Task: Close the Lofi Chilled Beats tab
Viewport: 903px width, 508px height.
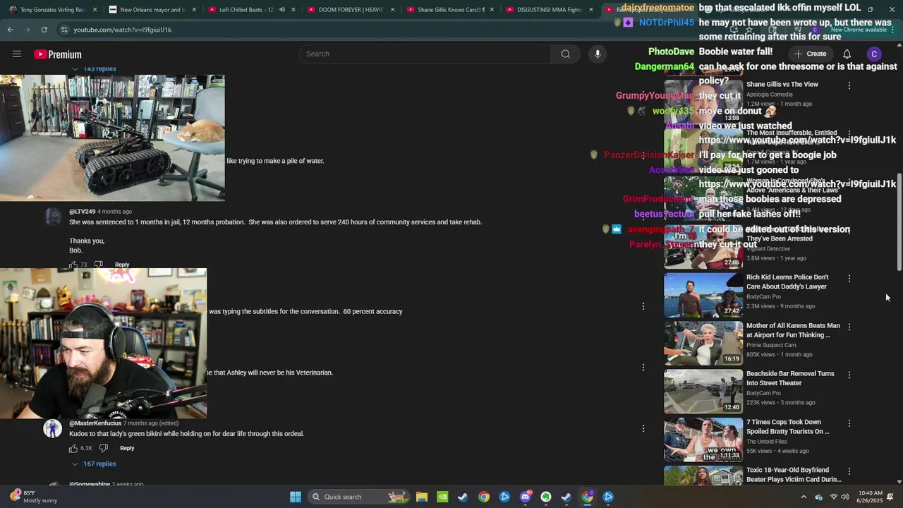Action: click(x=293, y=10)
